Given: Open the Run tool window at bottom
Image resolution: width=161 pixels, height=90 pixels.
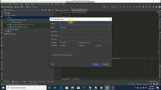Looking at the screenshot, I should 51,82.
